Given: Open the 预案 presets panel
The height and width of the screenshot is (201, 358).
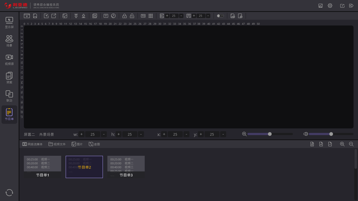Looking at the screenshot, I should 9,78.
